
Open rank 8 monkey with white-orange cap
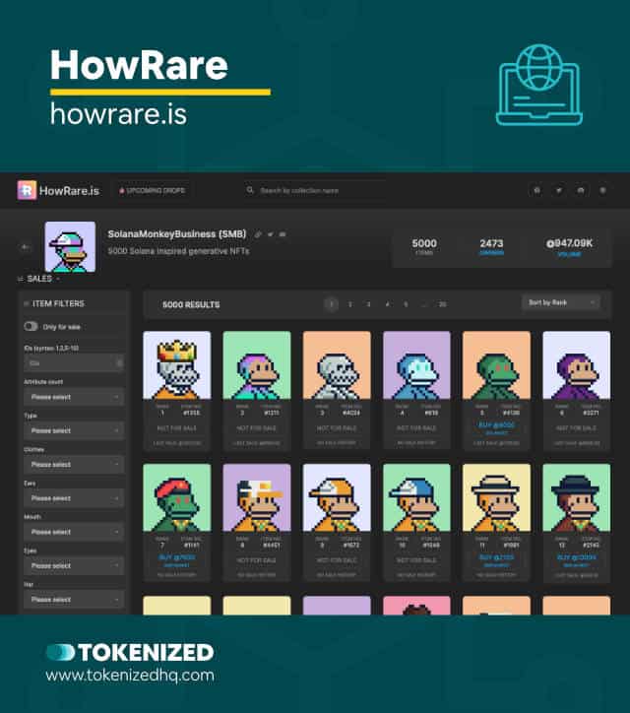coord(257,497)
